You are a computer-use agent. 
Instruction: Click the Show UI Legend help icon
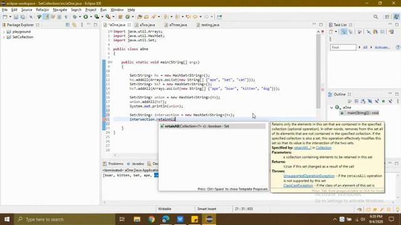tap(398, 47)
